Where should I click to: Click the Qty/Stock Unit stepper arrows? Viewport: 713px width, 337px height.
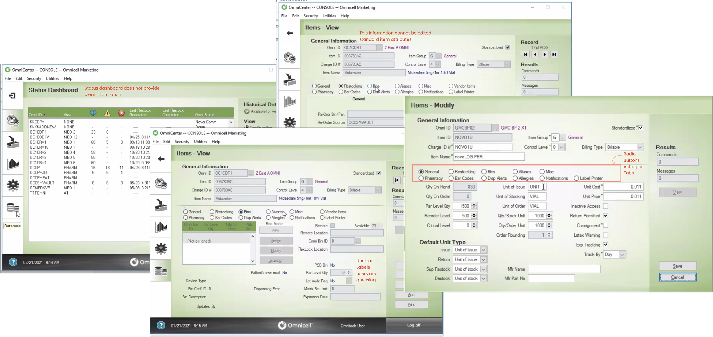coord(549,216)
